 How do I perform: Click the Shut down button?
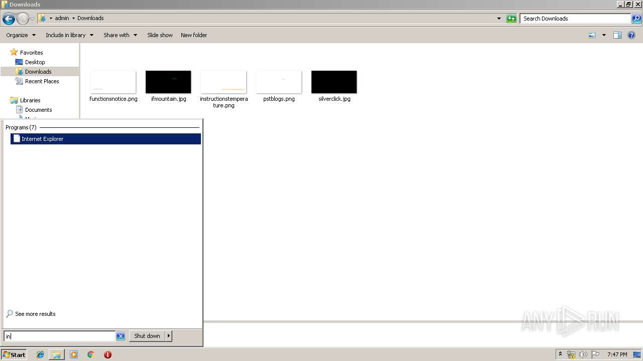click(x=147, y=336)
